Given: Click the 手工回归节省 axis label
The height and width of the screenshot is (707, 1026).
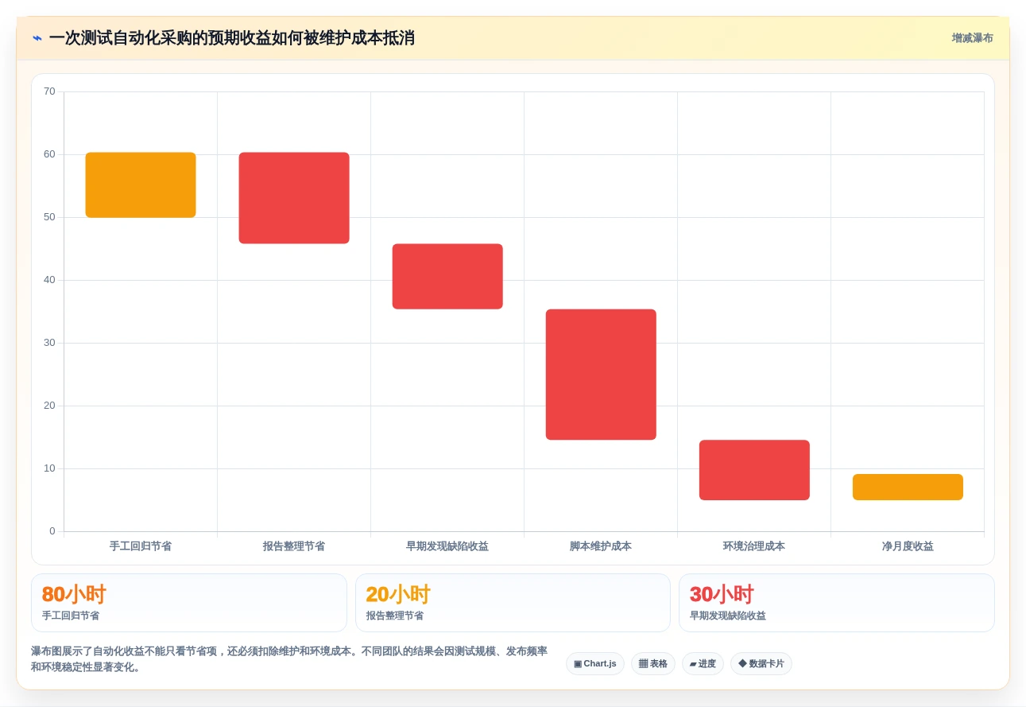Looking at the screenshot, I should (141, 546).
